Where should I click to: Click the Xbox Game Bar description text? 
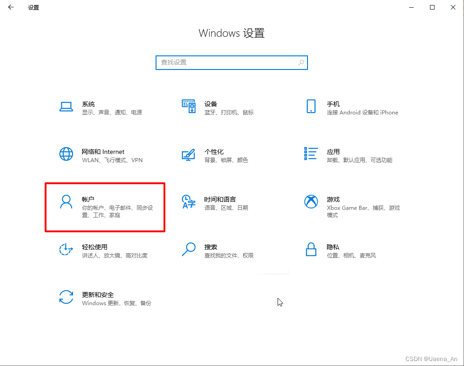tap(363, 211)
